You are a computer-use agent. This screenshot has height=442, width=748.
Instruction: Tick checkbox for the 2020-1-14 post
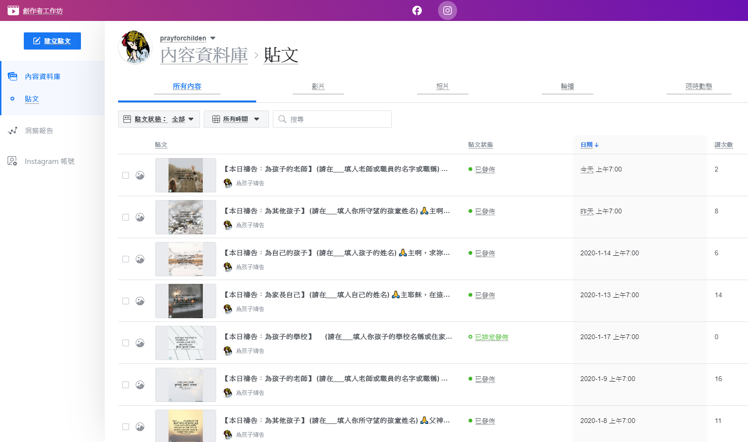point(126,259)
